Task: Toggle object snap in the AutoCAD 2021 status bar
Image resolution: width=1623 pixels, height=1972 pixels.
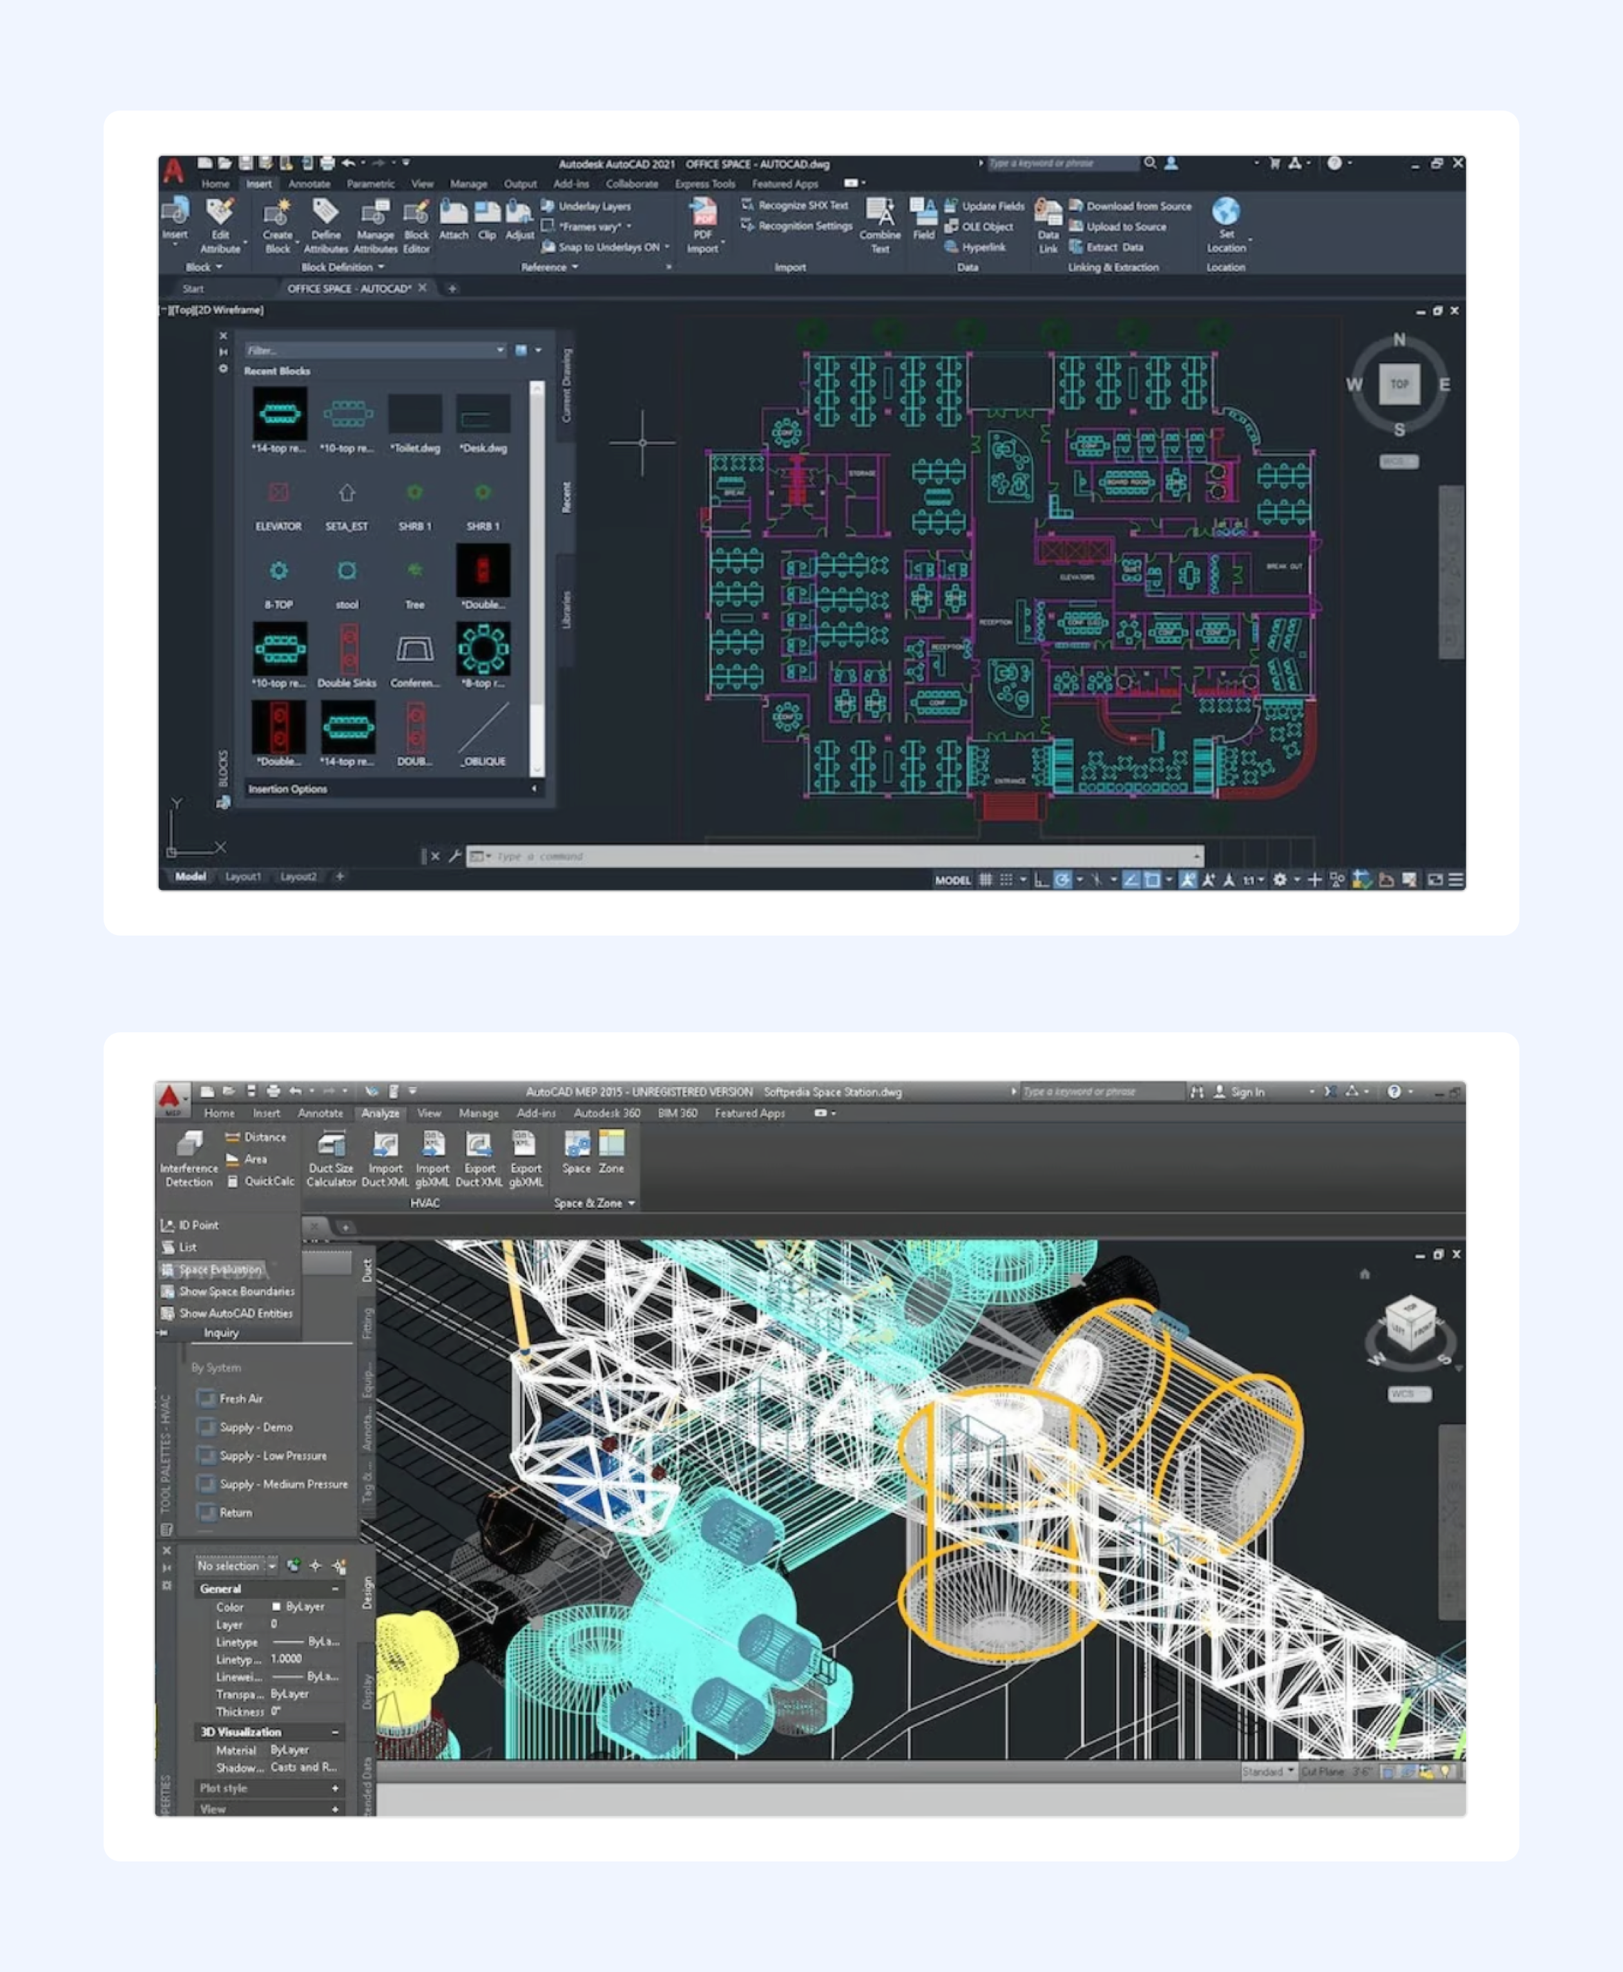Action: (1153, 880)
